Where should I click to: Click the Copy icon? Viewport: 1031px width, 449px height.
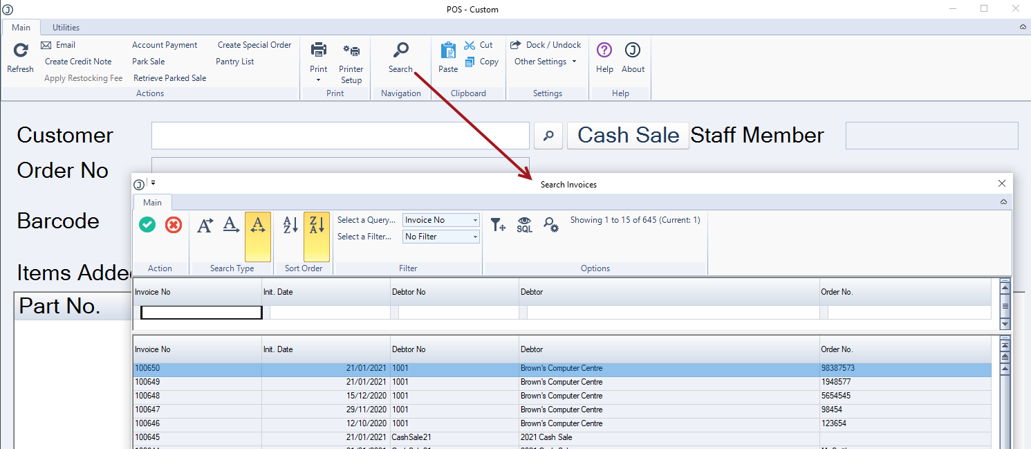(x=470, y=62)
